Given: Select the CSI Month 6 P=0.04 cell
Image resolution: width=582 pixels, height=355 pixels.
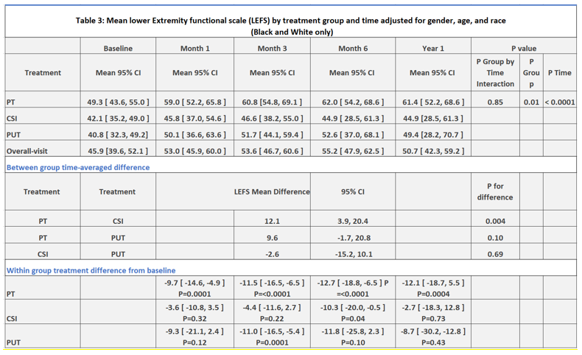Looking at the screenshot, I should [x=353, y=312].
